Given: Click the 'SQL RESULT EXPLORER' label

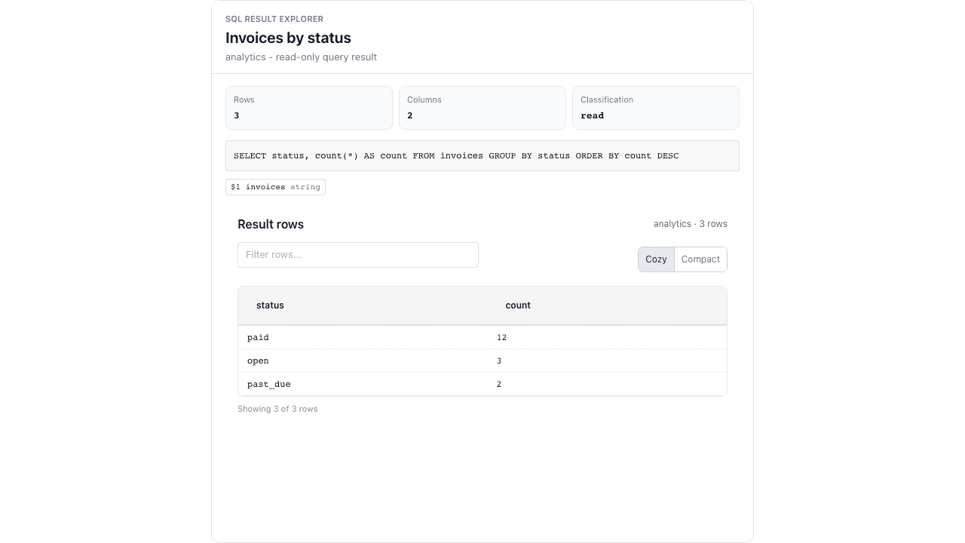Looking at the screenshot, I should 274,19.
